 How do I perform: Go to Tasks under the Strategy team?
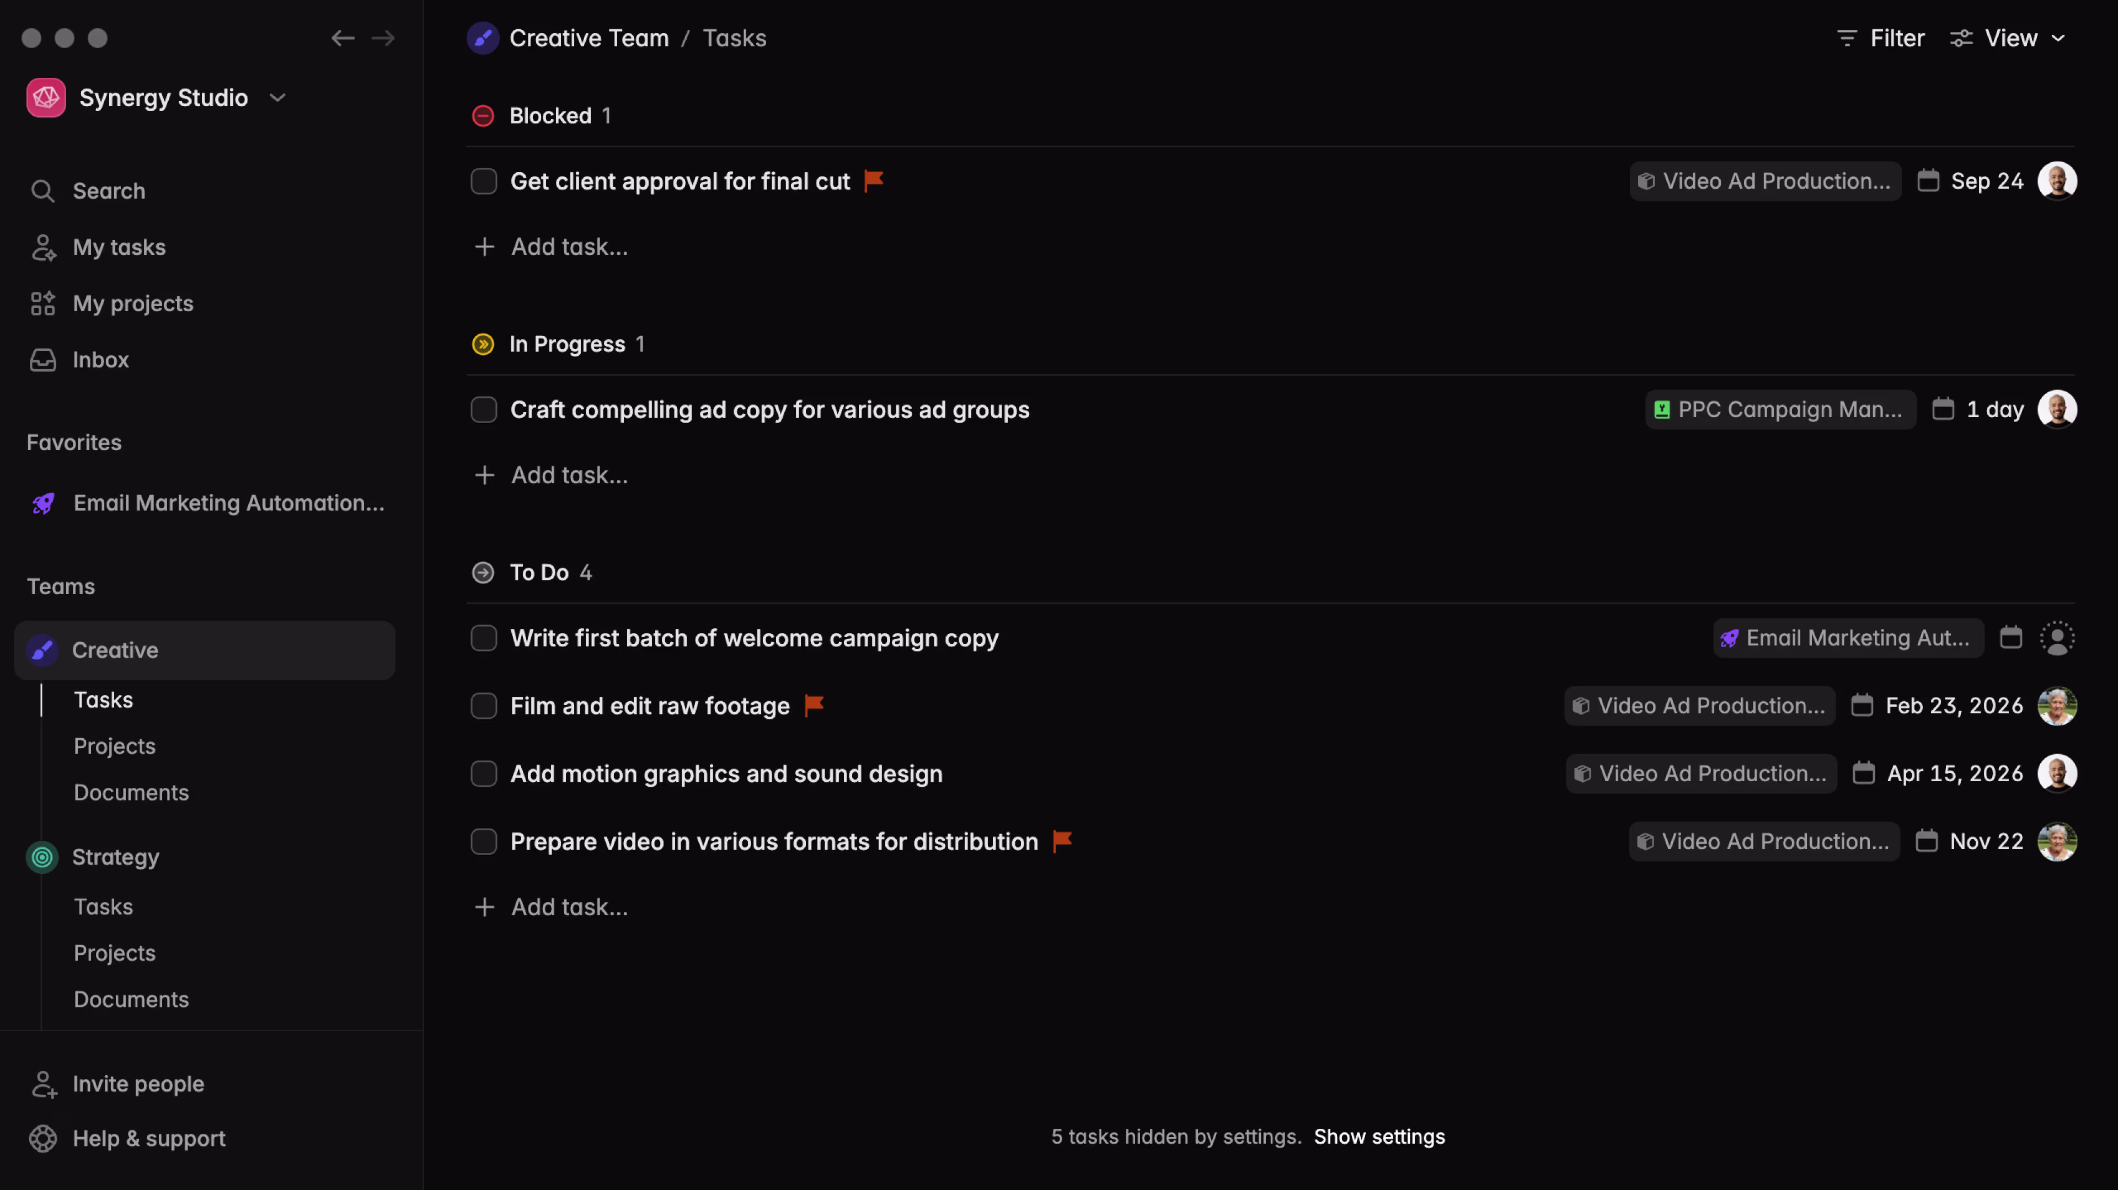103,906
